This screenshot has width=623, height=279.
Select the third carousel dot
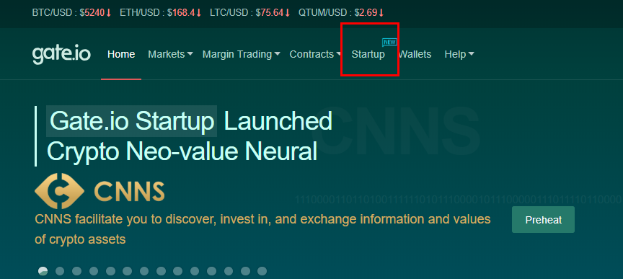click(x=76, y=271)
